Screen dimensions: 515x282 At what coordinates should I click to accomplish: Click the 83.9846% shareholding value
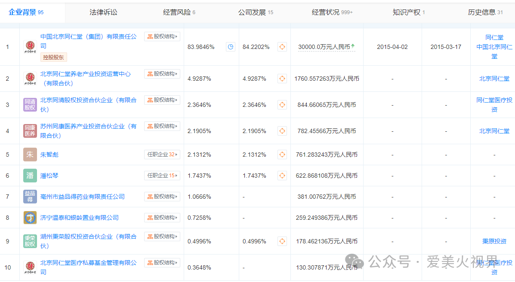tap(201, 47)
